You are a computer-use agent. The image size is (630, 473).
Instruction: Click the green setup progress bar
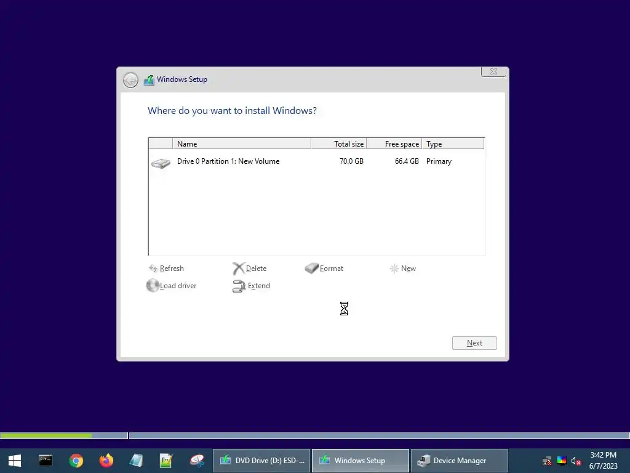tap(46, 435)
